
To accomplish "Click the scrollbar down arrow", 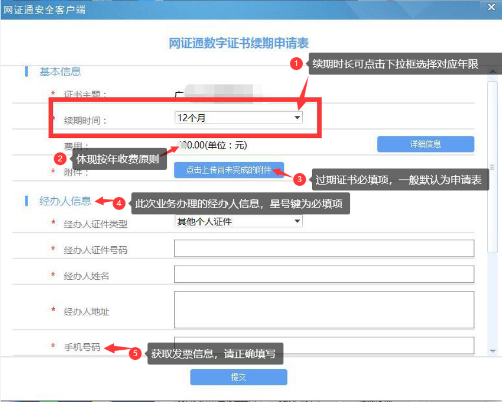I will point(491,351).
